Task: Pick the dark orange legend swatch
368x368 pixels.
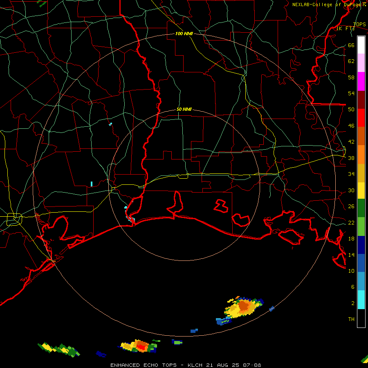Action: (361, 136)
